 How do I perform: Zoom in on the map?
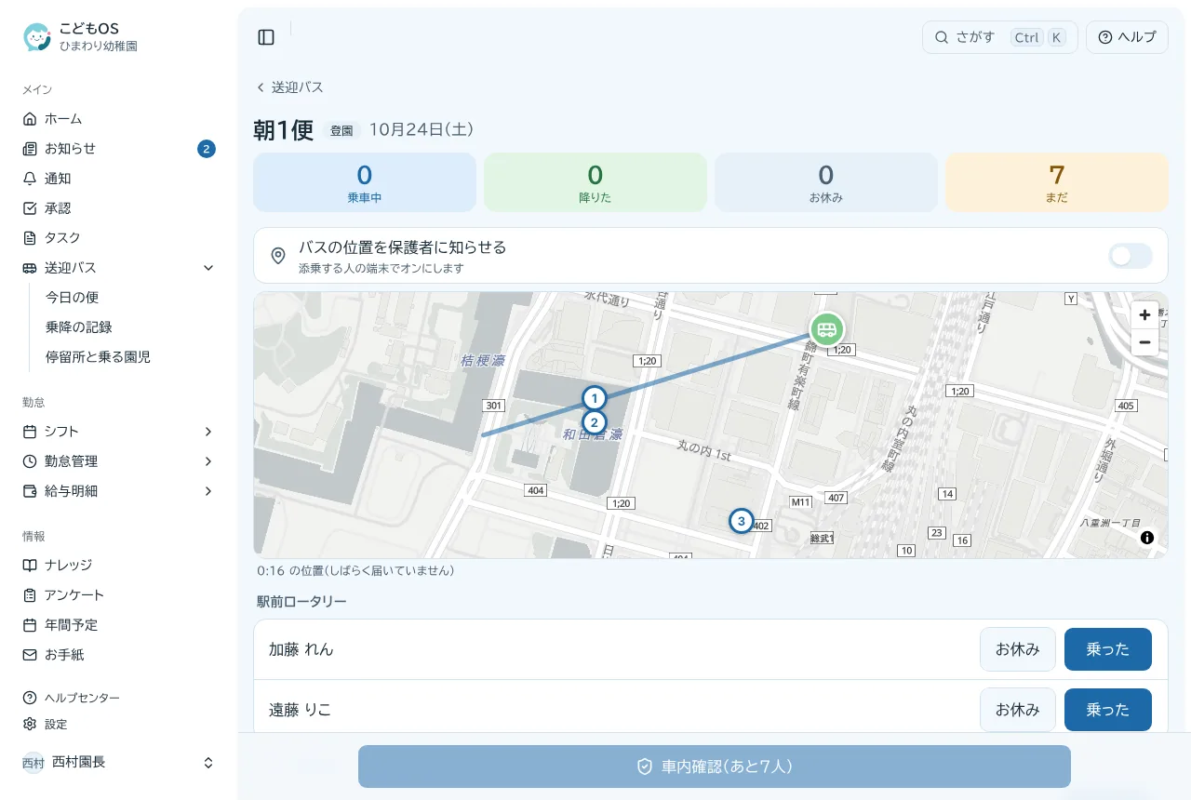click(1144, 314)
